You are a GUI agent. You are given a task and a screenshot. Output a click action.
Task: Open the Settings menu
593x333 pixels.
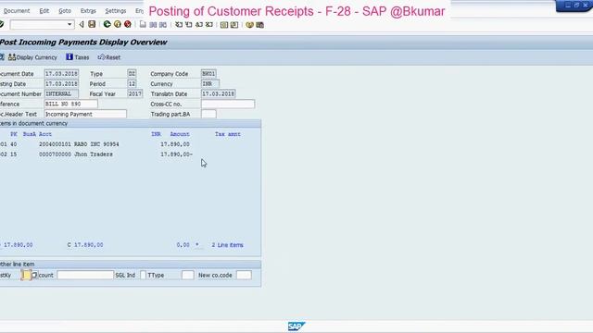pos(115,11)
